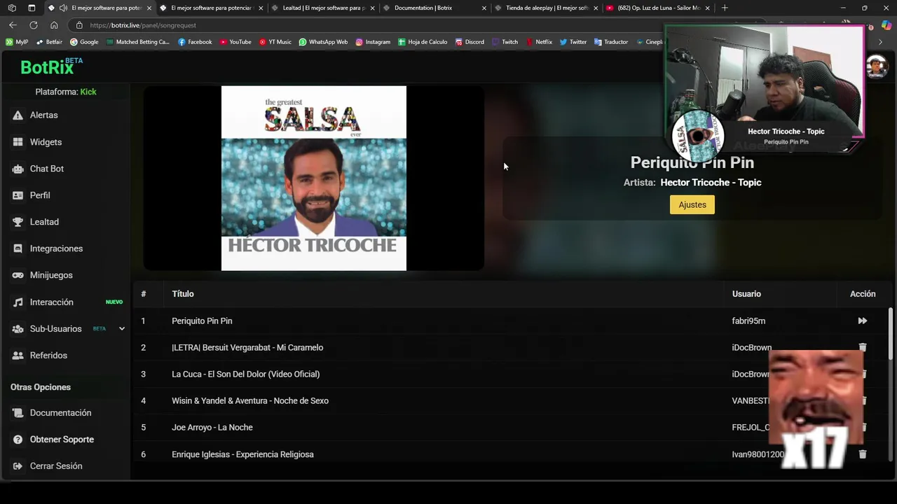The height and width of the screenshot is (504, 897).
Task: Click the Usuario column header
Action: [x=746, y=294]
